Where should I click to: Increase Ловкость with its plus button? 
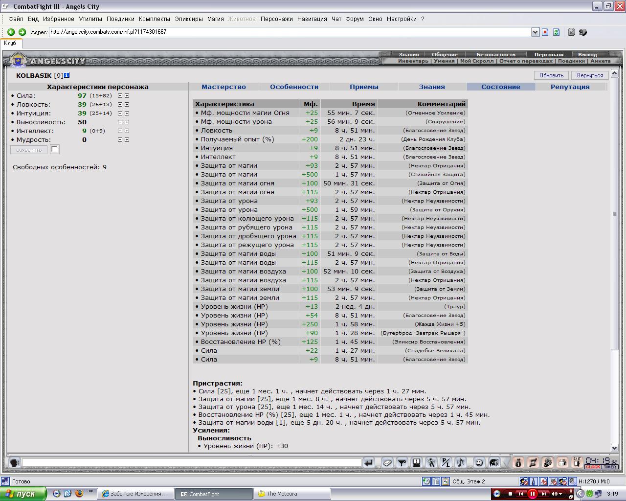tap(127, 105)
